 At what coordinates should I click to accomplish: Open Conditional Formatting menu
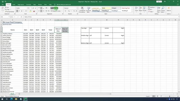click(82, 10)
